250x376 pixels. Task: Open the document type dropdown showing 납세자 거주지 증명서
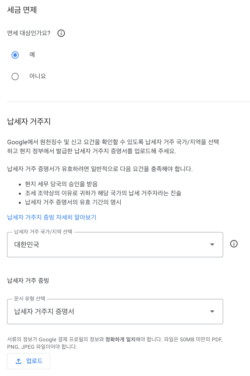[x=115, y=311]
